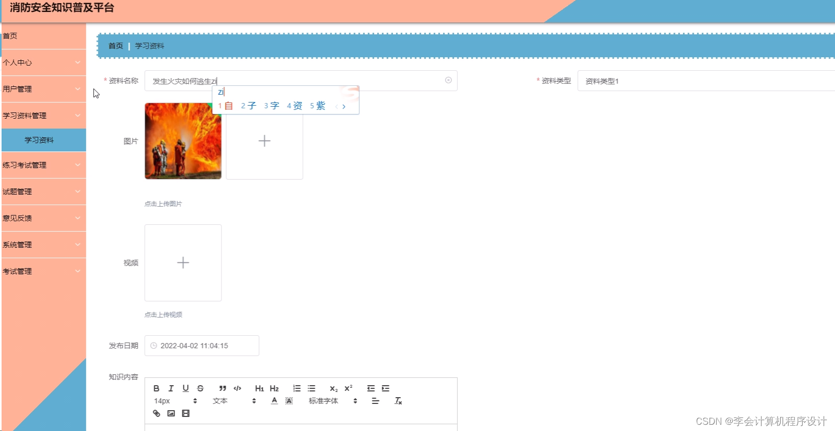Toggle strikethrough formatting in the editor
This screenshot has width=835, height=431.
pyautogui.click(x=200, y=388)
